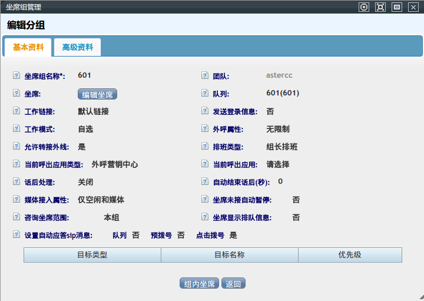Click help icon for 设置自动应答sip消息
This screenshot has height=301, width=424.
point(16,235)
